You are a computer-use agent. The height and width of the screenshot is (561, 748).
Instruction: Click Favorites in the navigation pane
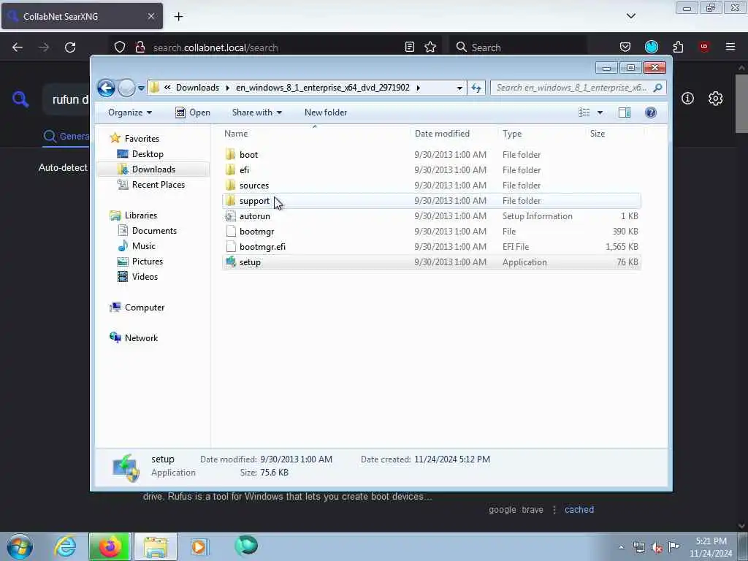142,138
